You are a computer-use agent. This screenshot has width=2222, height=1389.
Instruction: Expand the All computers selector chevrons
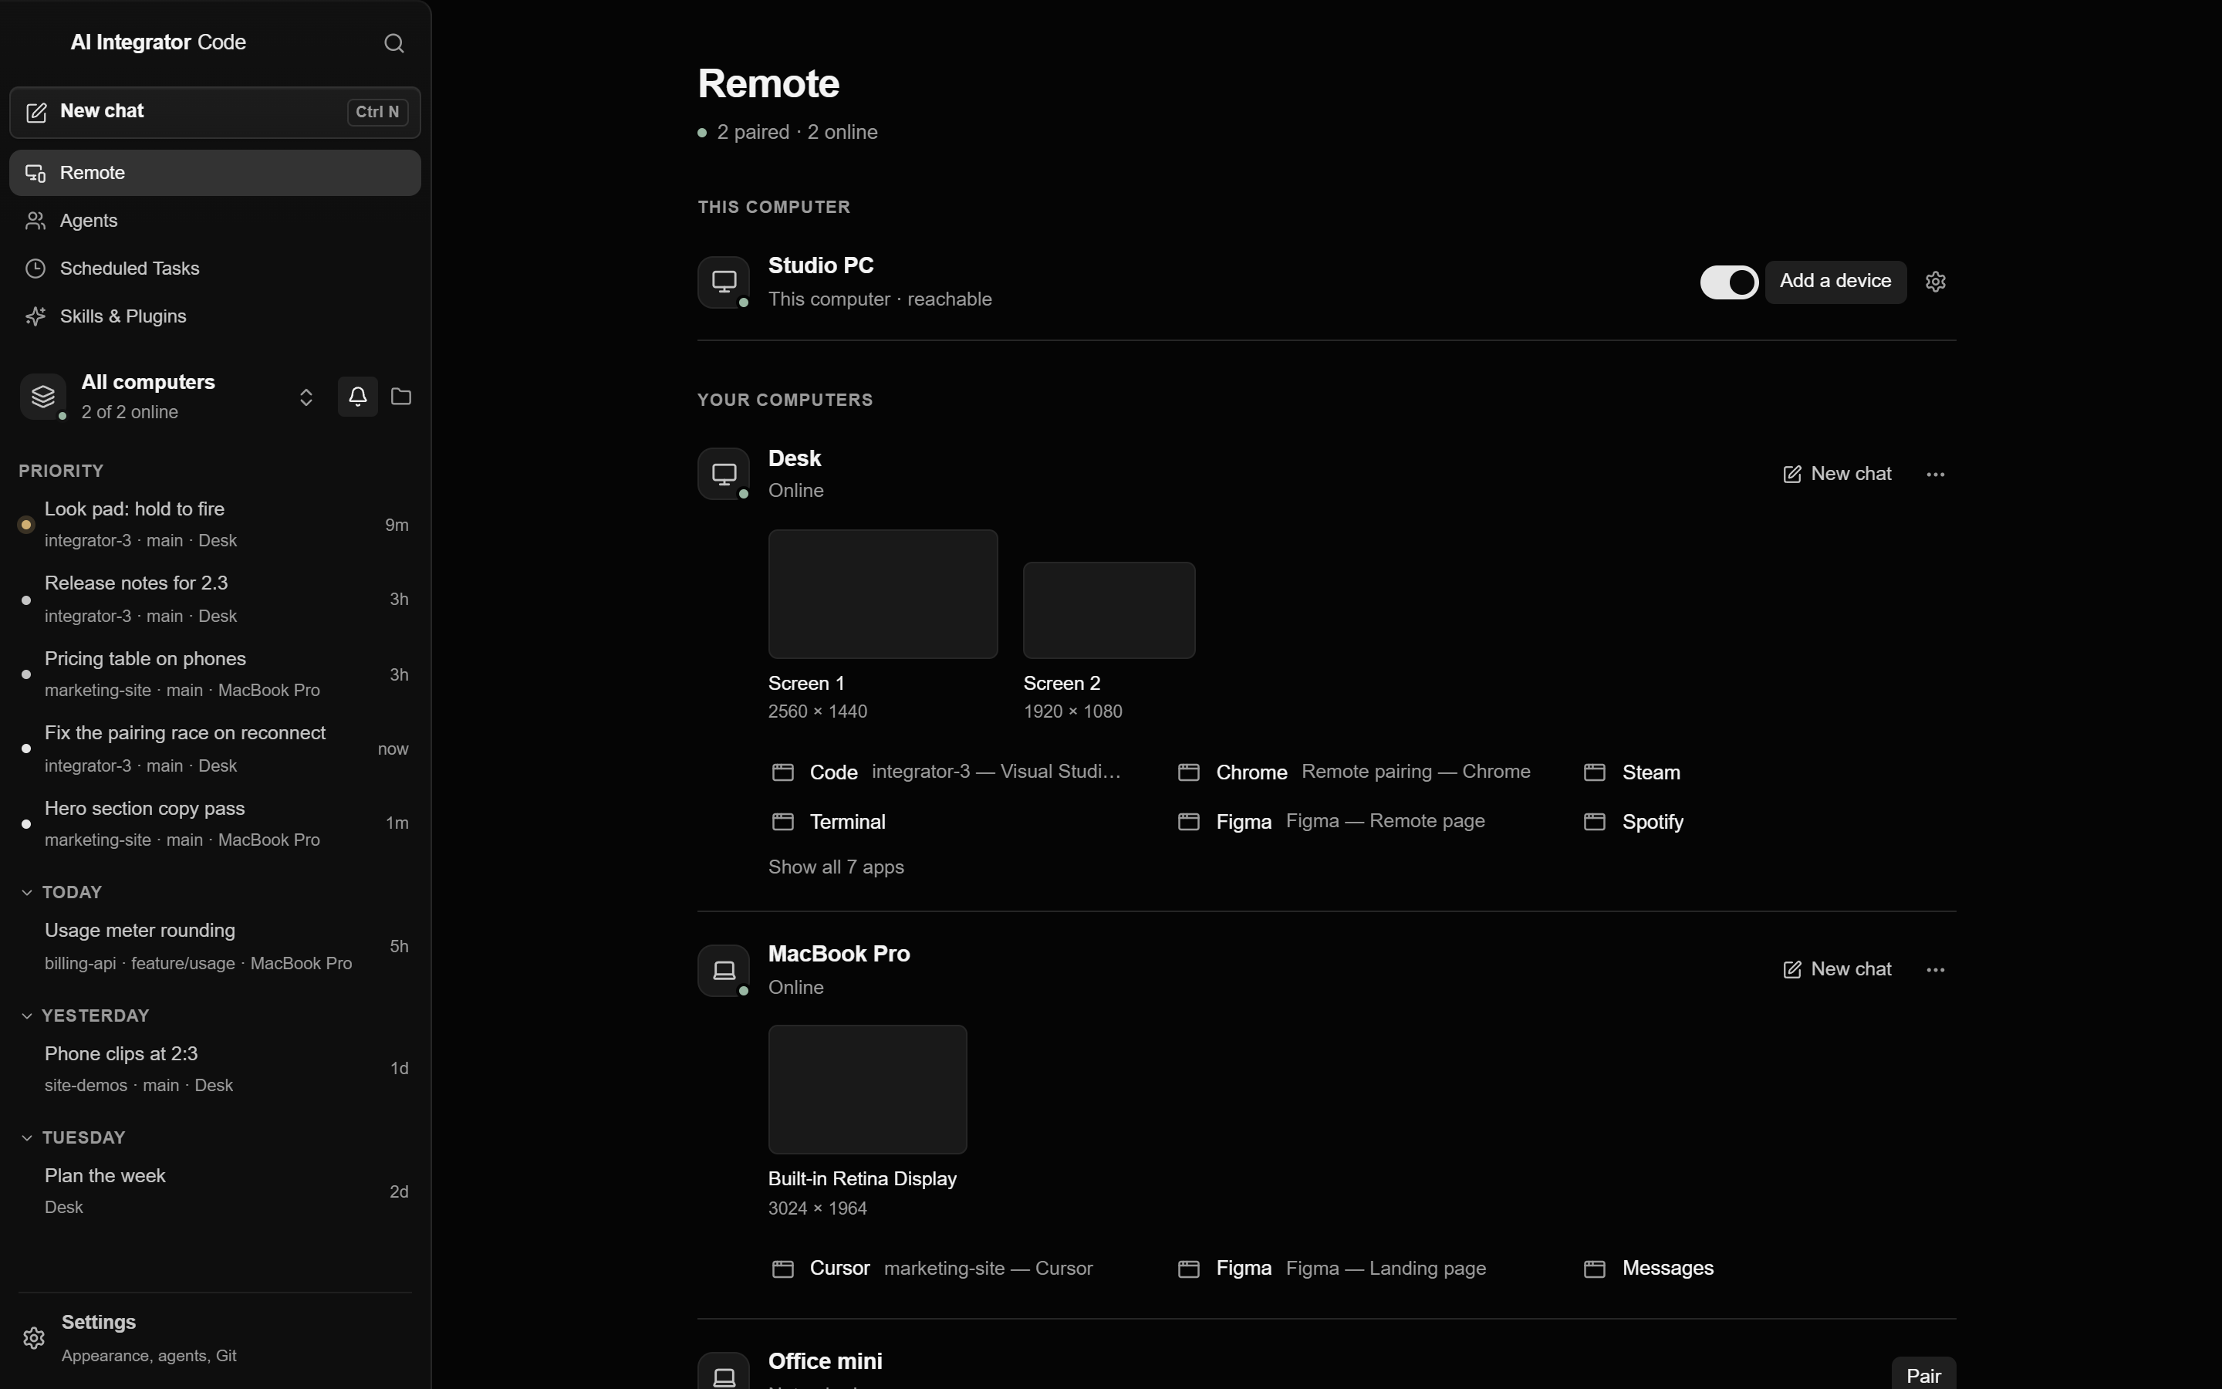tap(306, 397)
